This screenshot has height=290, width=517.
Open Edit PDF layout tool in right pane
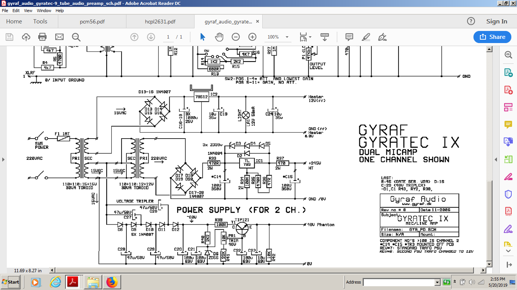[508, 107]
